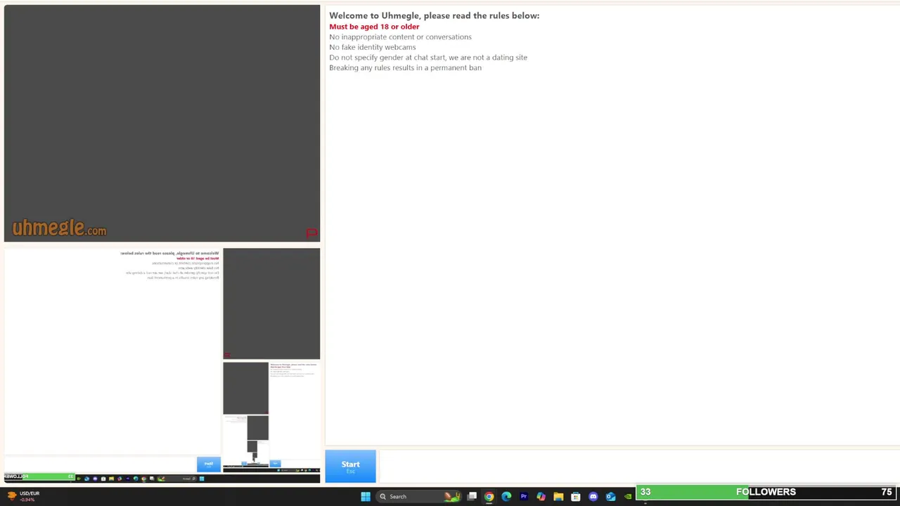Click the "Breaking any rules results in a permanent ban" line
Image resolution: width=900 pixels, height=506 pixels.
(x=405, y=67)
